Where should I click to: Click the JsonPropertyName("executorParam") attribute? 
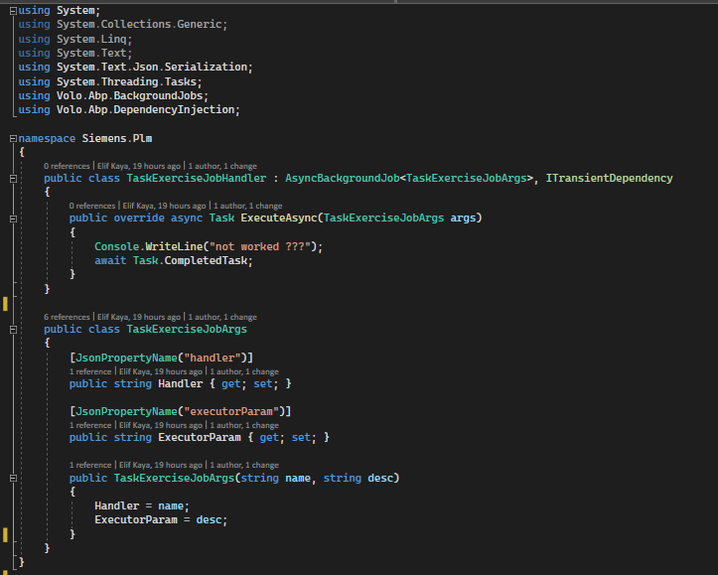[179, 411]
